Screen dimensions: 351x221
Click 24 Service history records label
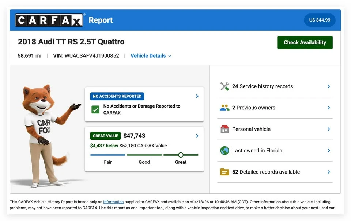click(x=263, y=86)
